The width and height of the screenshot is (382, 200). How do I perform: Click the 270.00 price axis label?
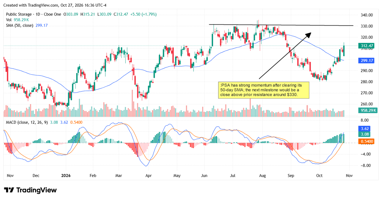click(366, 93)
